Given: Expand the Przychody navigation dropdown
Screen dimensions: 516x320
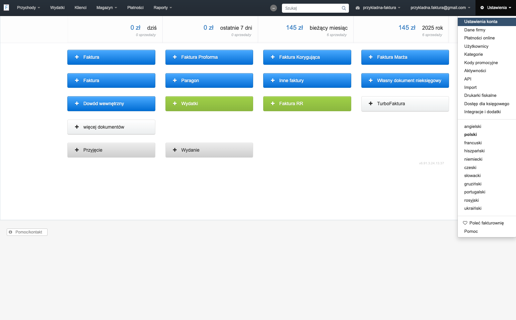Looking at the screenshot, I should (x=28, y=8).
